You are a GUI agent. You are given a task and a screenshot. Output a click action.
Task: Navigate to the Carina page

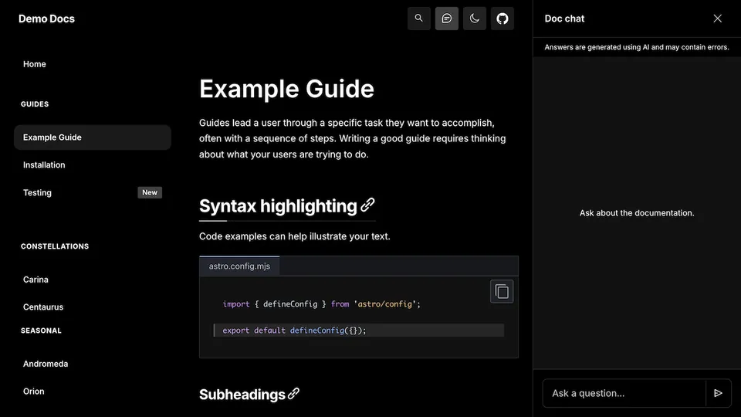pyautogui.click(x=36, y=280)
